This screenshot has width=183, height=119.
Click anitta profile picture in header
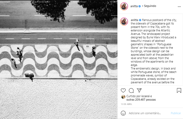(x=124, y=6)
